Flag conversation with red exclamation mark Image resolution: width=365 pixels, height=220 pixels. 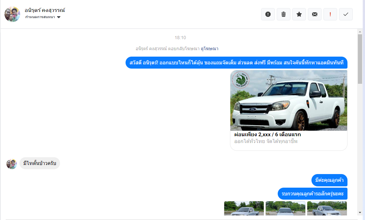click(330, 14)
